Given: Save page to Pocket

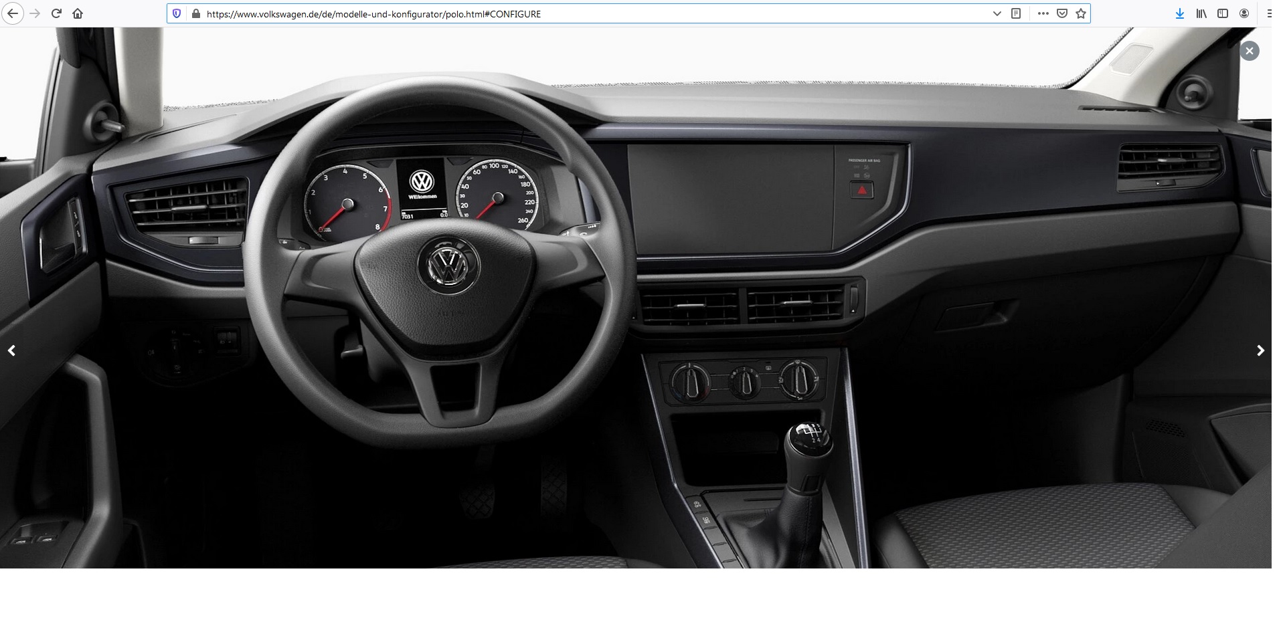Looking at the screenshot, I should 1061,13.
